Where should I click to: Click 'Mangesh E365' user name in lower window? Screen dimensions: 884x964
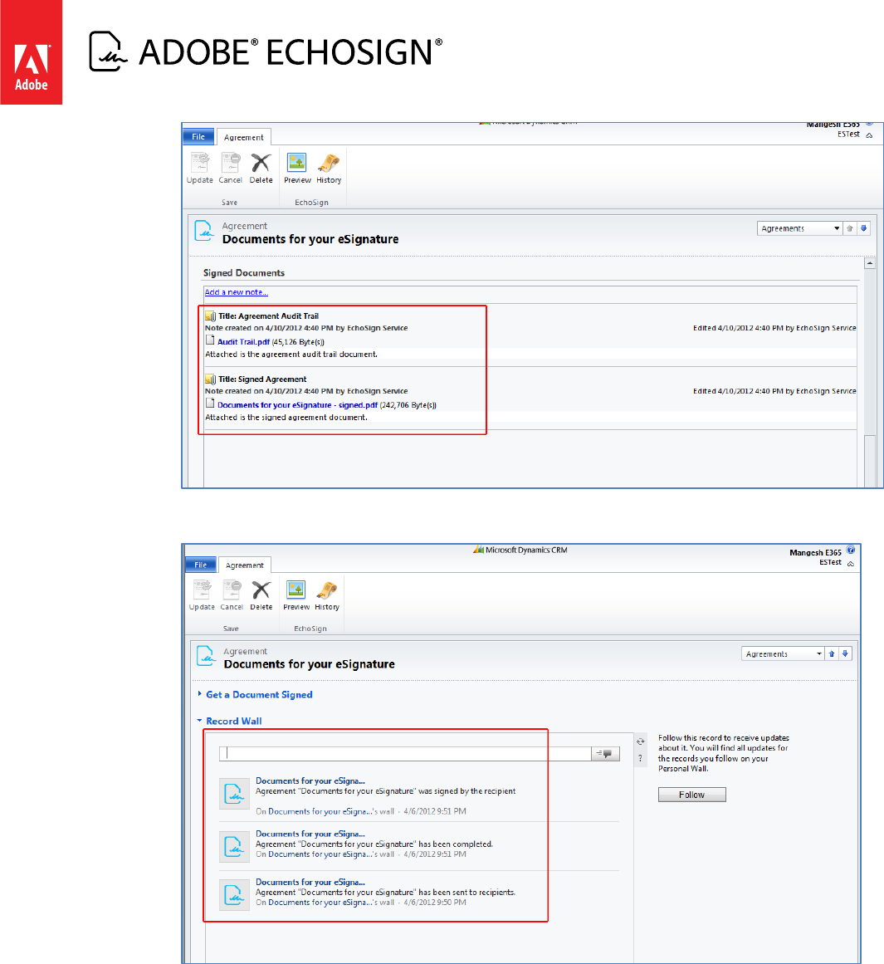point(815,553)
